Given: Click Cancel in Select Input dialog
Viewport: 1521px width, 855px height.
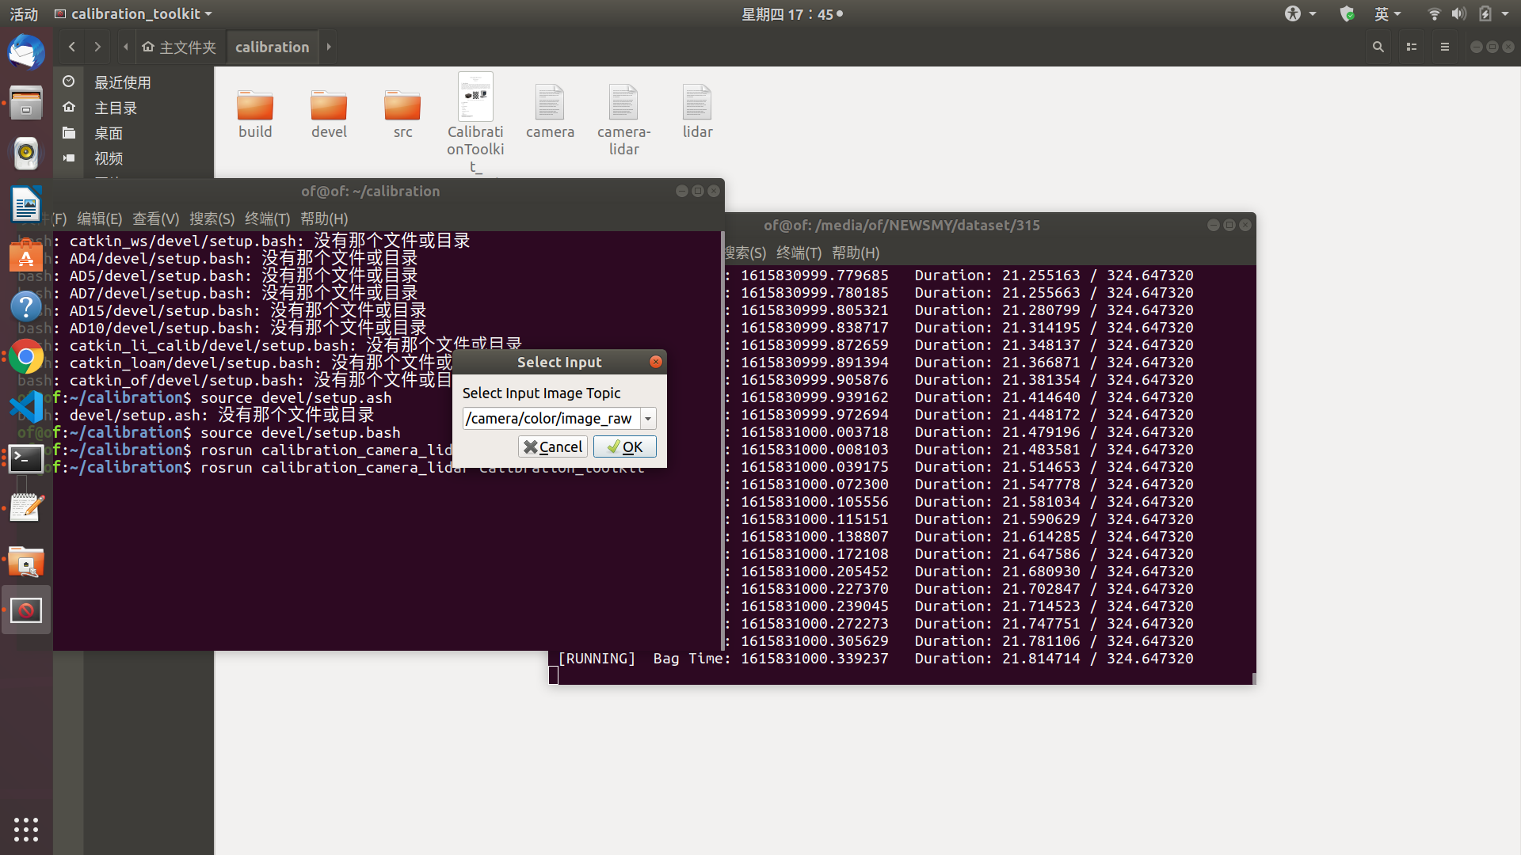Looking at the screenshot, I should (552, 446).
